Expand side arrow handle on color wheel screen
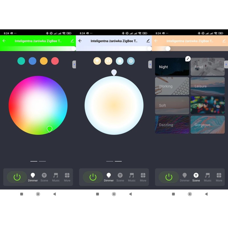 click(74, 64)
